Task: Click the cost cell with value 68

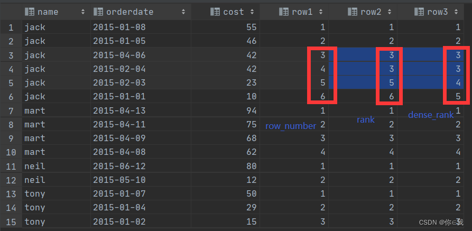Action: (225, 138)
